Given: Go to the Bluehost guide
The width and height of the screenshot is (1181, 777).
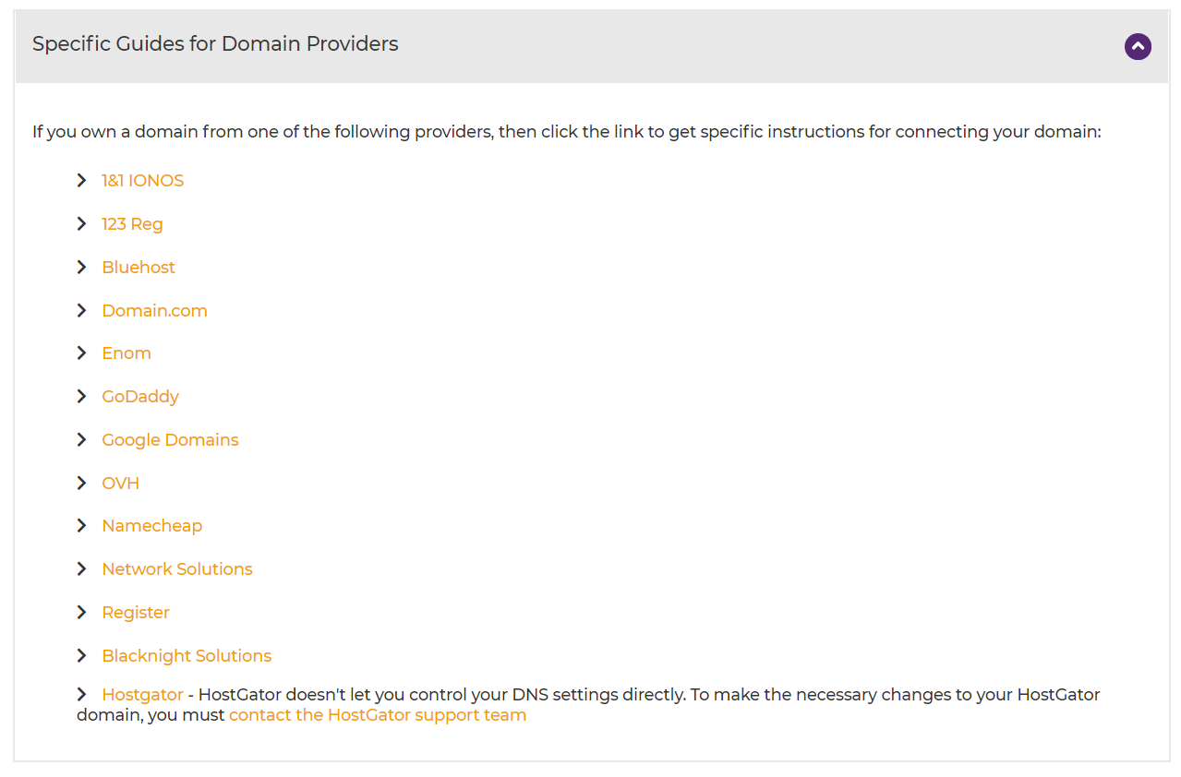Looking at the screenshot, I should 139,268.
